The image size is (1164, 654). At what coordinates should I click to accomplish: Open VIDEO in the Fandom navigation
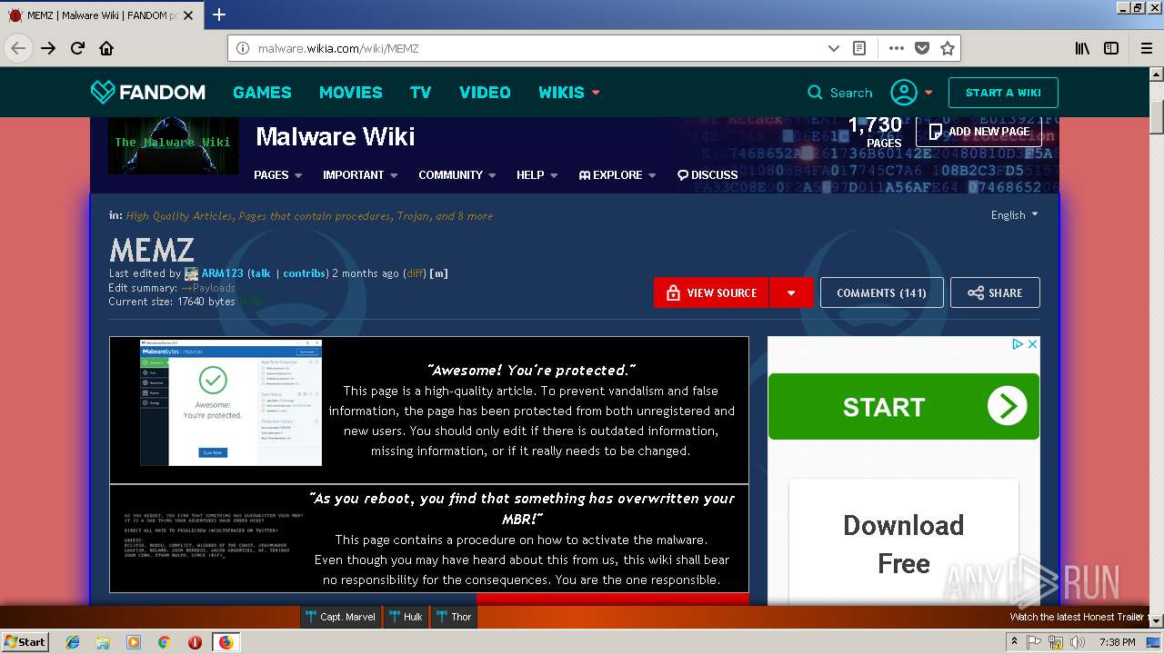tap(485, 92)
